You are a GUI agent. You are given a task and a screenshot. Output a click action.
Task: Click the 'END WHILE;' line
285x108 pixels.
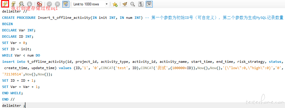click(x=13, y=93)
